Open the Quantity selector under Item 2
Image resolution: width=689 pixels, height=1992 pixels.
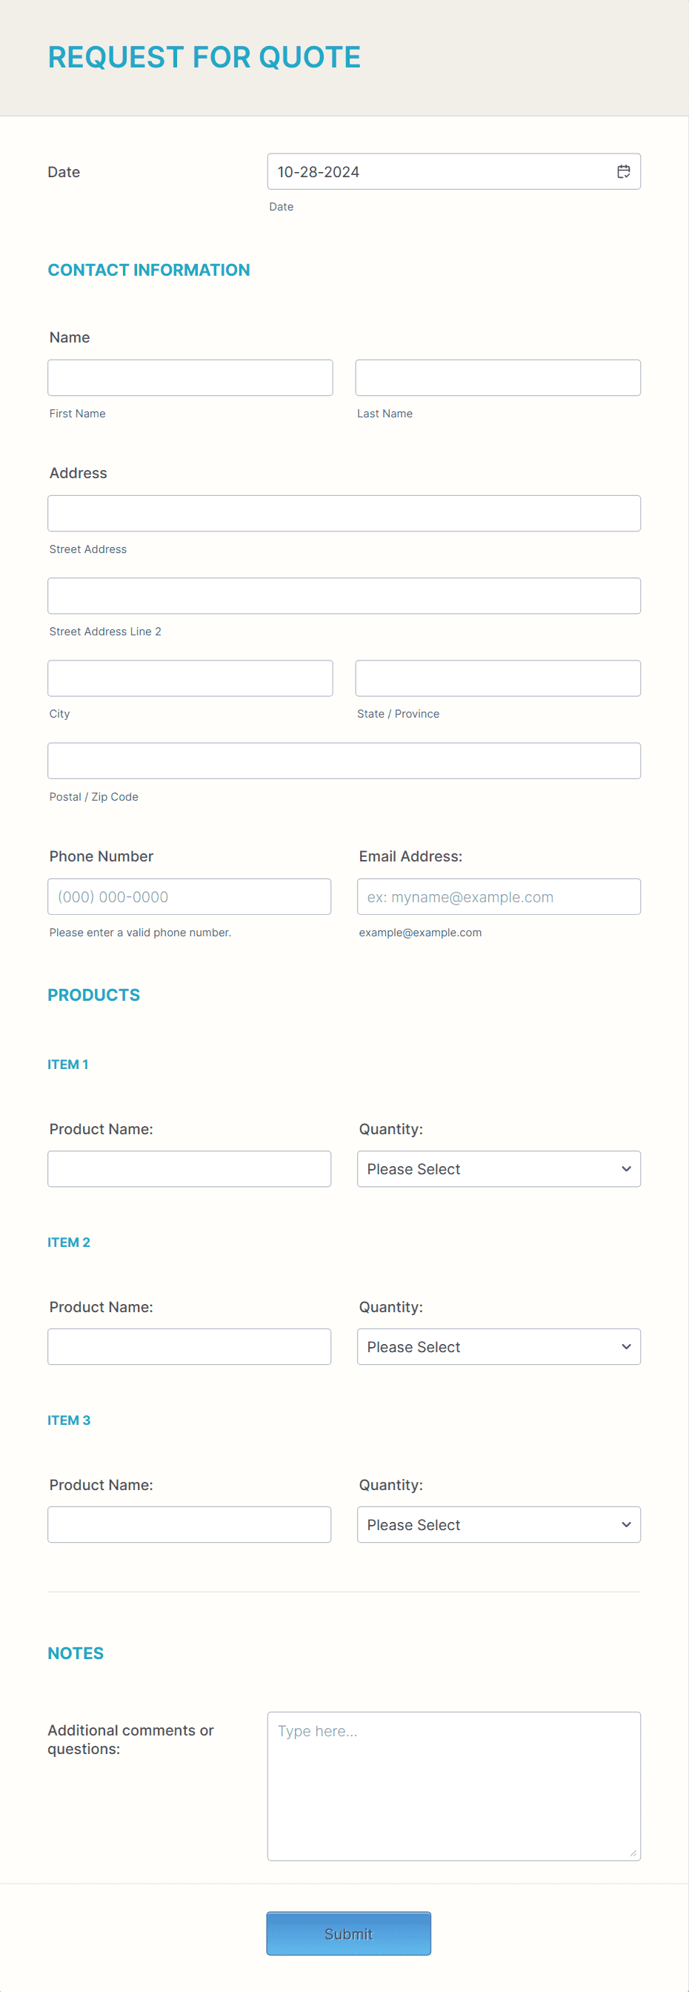click(x=498, y=1346)
